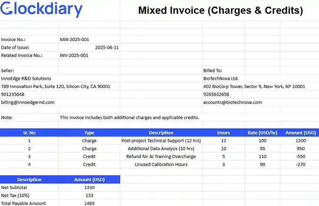The height and width of the screenshot is (206, 319).
Task: Select customer name BioTechNova Ltd.
Action: pos(221,79)
